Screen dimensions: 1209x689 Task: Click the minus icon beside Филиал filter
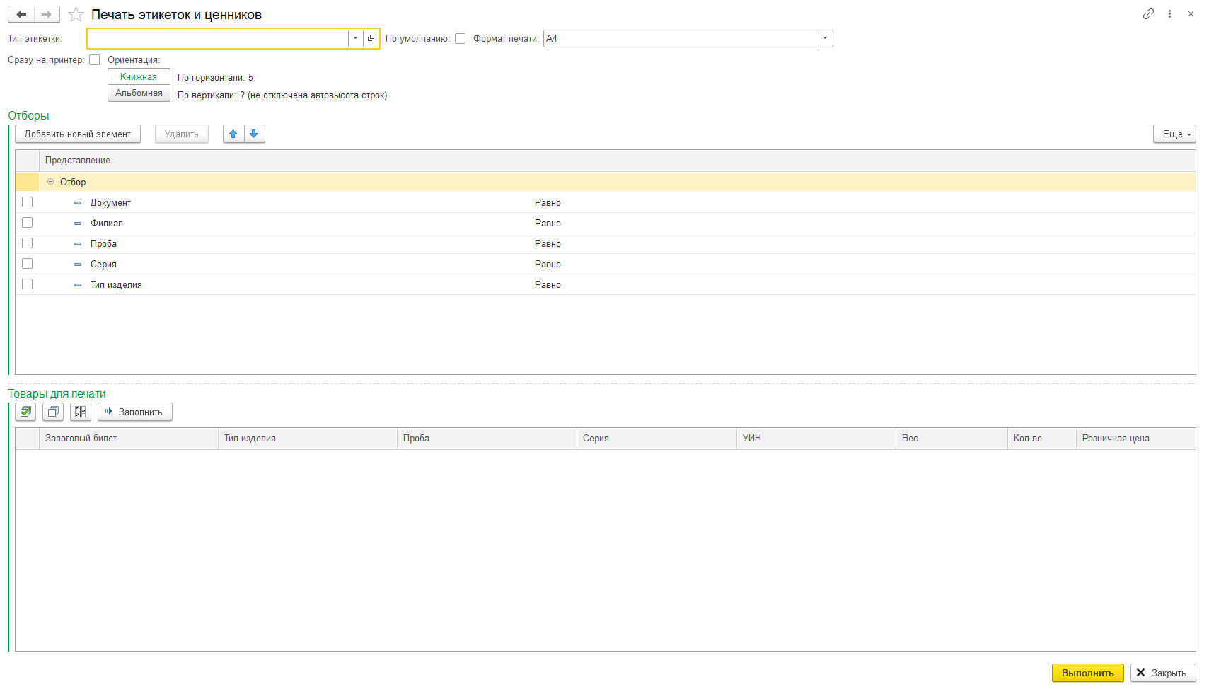pyautogui.click(x=78, y=224)
